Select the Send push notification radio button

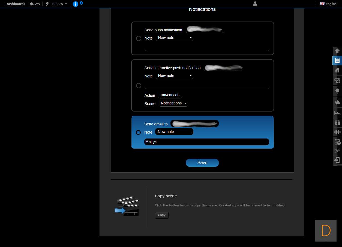tap(139, 38)
